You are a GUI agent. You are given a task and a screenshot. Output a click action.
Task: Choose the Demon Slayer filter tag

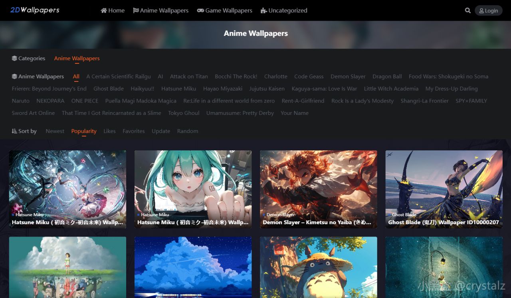[348, 77]
